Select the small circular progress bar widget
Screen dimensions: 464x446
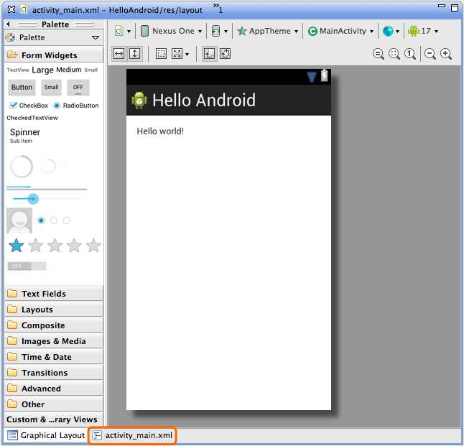(49, 166)
